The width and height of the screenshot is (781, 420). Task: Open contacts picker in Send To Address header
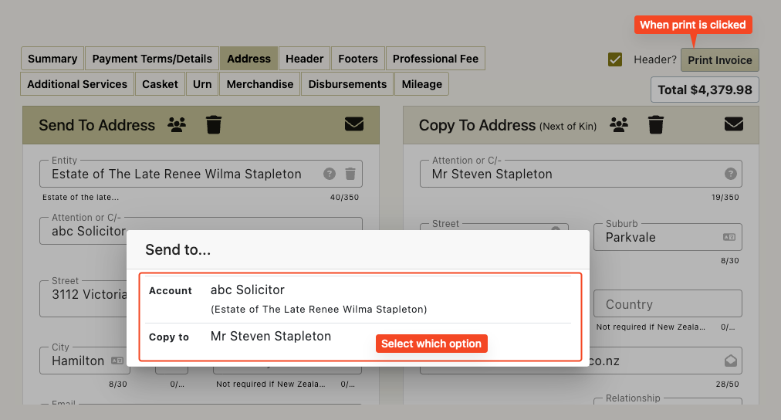tap(176, 124)
